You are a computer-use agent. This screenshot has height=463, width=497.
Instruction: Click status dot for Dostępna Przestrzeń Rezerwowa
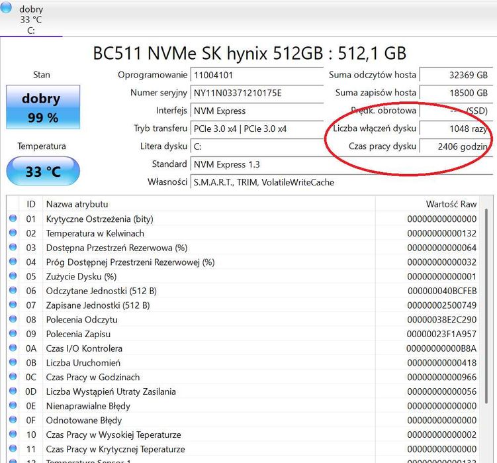coord(13,247)
